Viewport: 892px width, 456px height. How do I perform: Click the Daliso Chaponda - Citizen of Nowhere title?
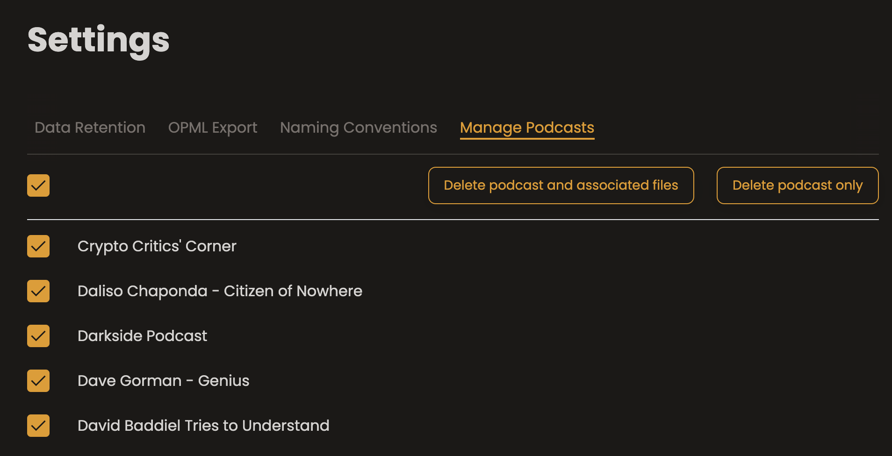click(220, 291)
